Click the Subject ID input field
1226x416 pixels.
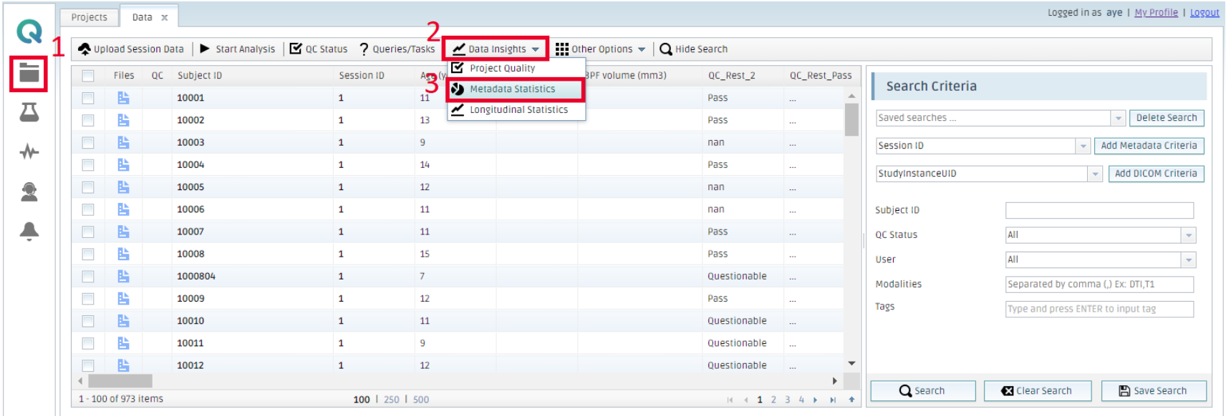point(1099,210)
